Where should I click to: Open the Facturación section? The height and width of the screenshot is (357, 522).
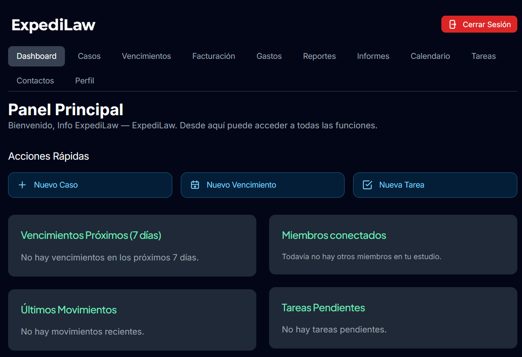point(213,56)
